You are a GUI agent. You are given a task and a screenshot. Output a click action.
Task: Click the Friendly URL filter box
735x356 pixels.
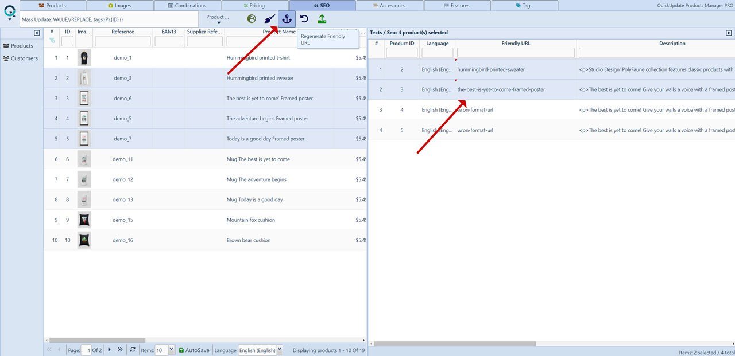click(516, 53)
